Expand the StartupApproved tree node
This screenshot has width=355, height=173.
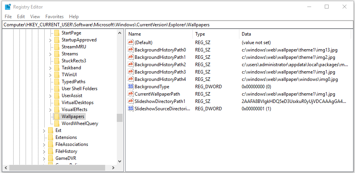point(50,40)
